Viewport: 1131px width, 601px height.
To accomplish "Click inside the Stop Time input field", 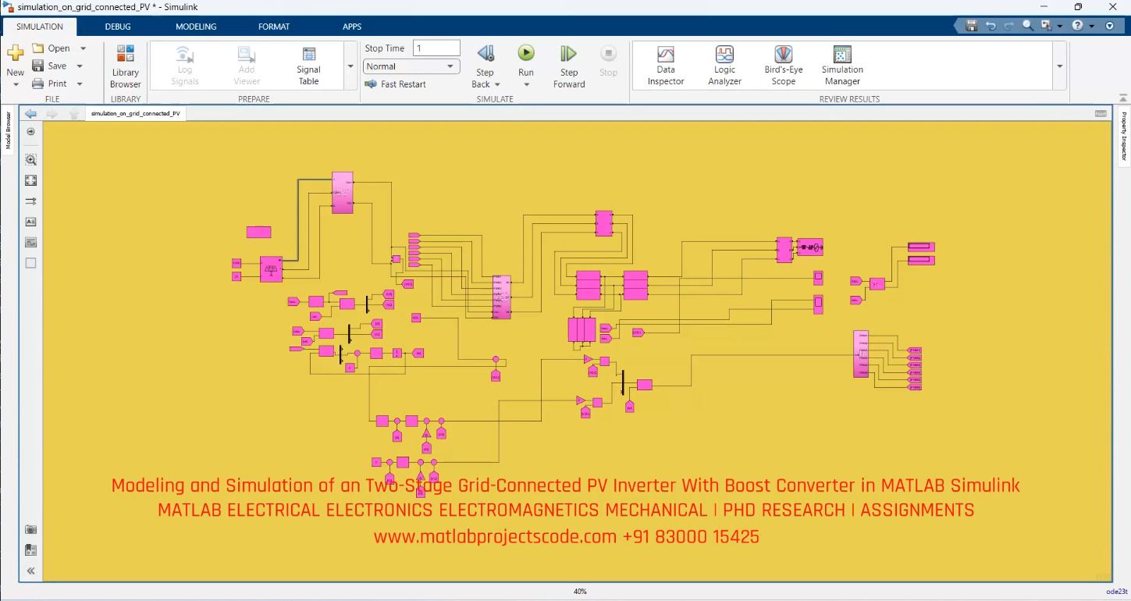I will pos(435,48).
